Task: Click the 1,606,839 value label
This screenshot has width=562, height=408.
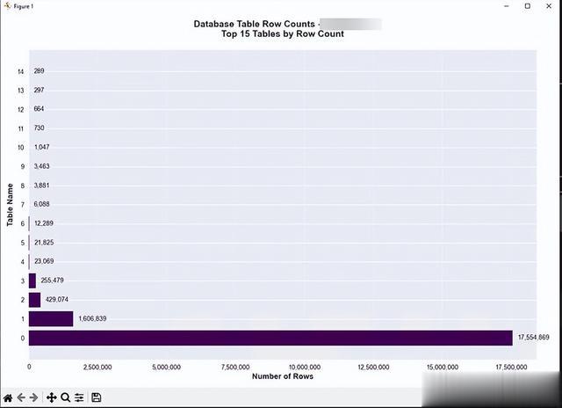Action: (x=97, y=318)
